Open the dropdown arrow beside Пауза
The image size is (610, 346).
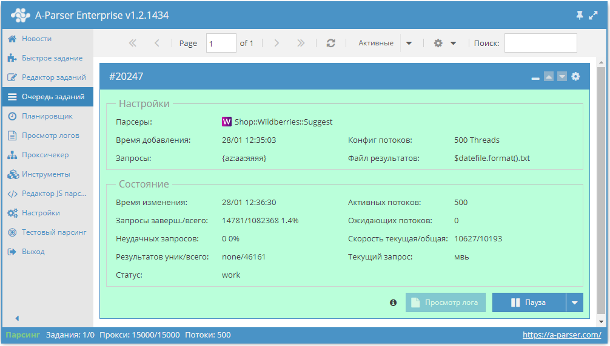click(x=574, y=302)
